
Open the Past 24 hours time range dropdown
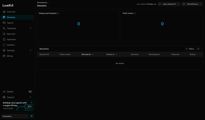pyautogui.click(x=192, y=4)
